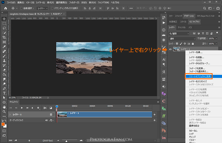Open the 不透明度 100% dropdown arrow

[x=216, y=39]
